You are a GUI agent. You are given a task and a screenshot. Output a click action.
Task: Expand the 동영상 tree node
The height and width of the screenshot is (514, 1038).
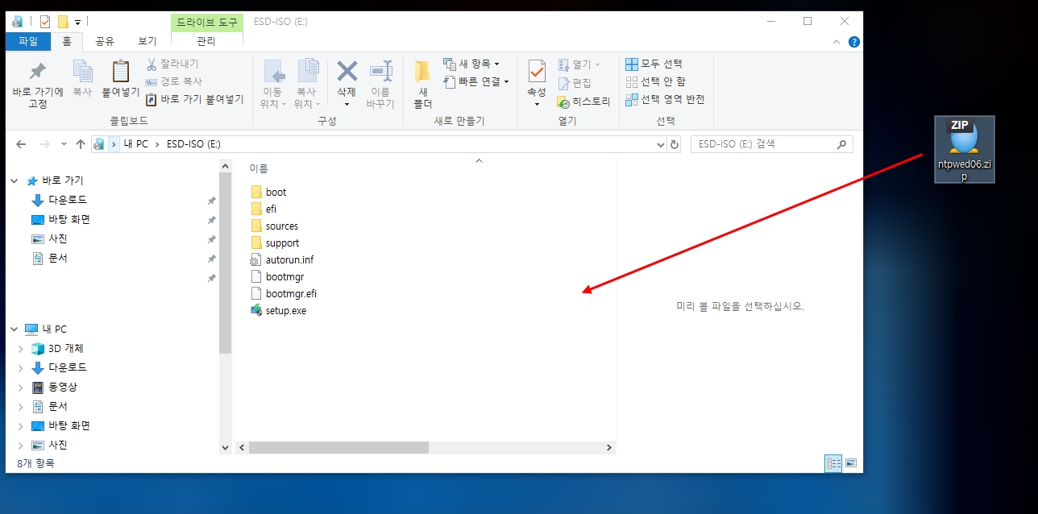(x=21, y=388)
